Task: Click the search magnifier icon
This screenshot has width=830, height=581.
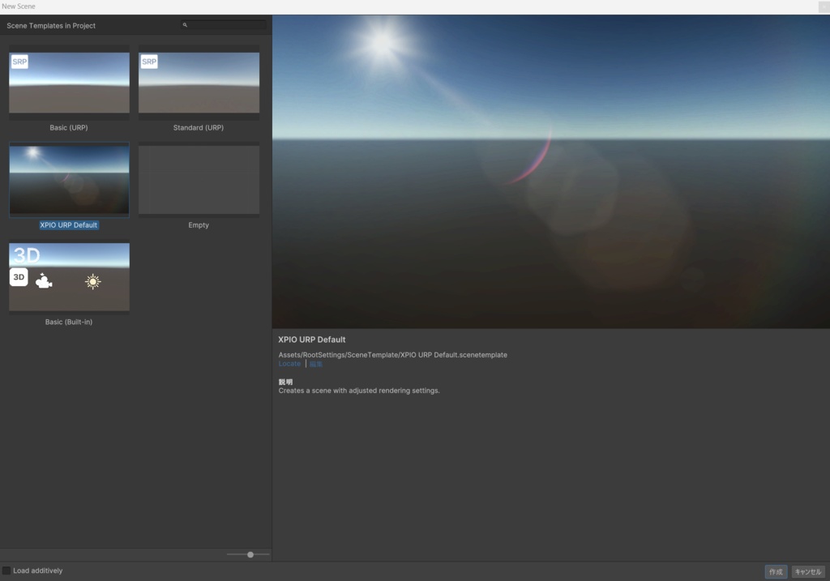Action: 185,25
